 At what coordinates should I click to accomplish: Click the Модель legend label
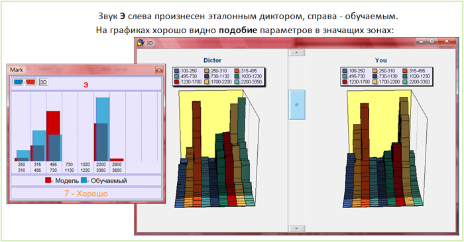(x=67, y=181)
